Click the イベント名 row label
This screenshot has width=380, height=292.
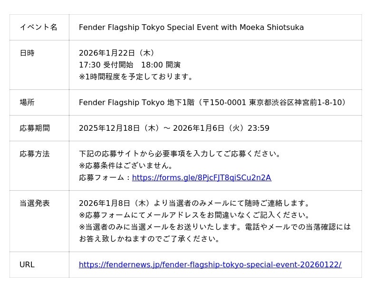(x=38, y=28)
